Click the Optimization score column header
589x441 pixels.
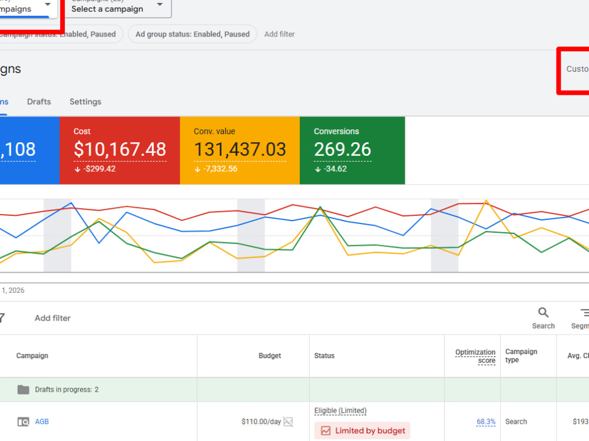pos(475,356)
